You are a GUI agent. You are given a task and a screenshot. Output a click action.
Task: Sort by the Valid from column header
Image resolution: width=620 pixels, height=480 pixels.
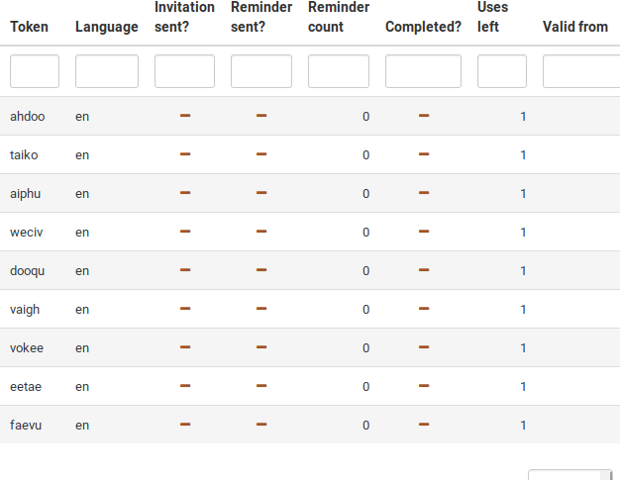(575, 27)
